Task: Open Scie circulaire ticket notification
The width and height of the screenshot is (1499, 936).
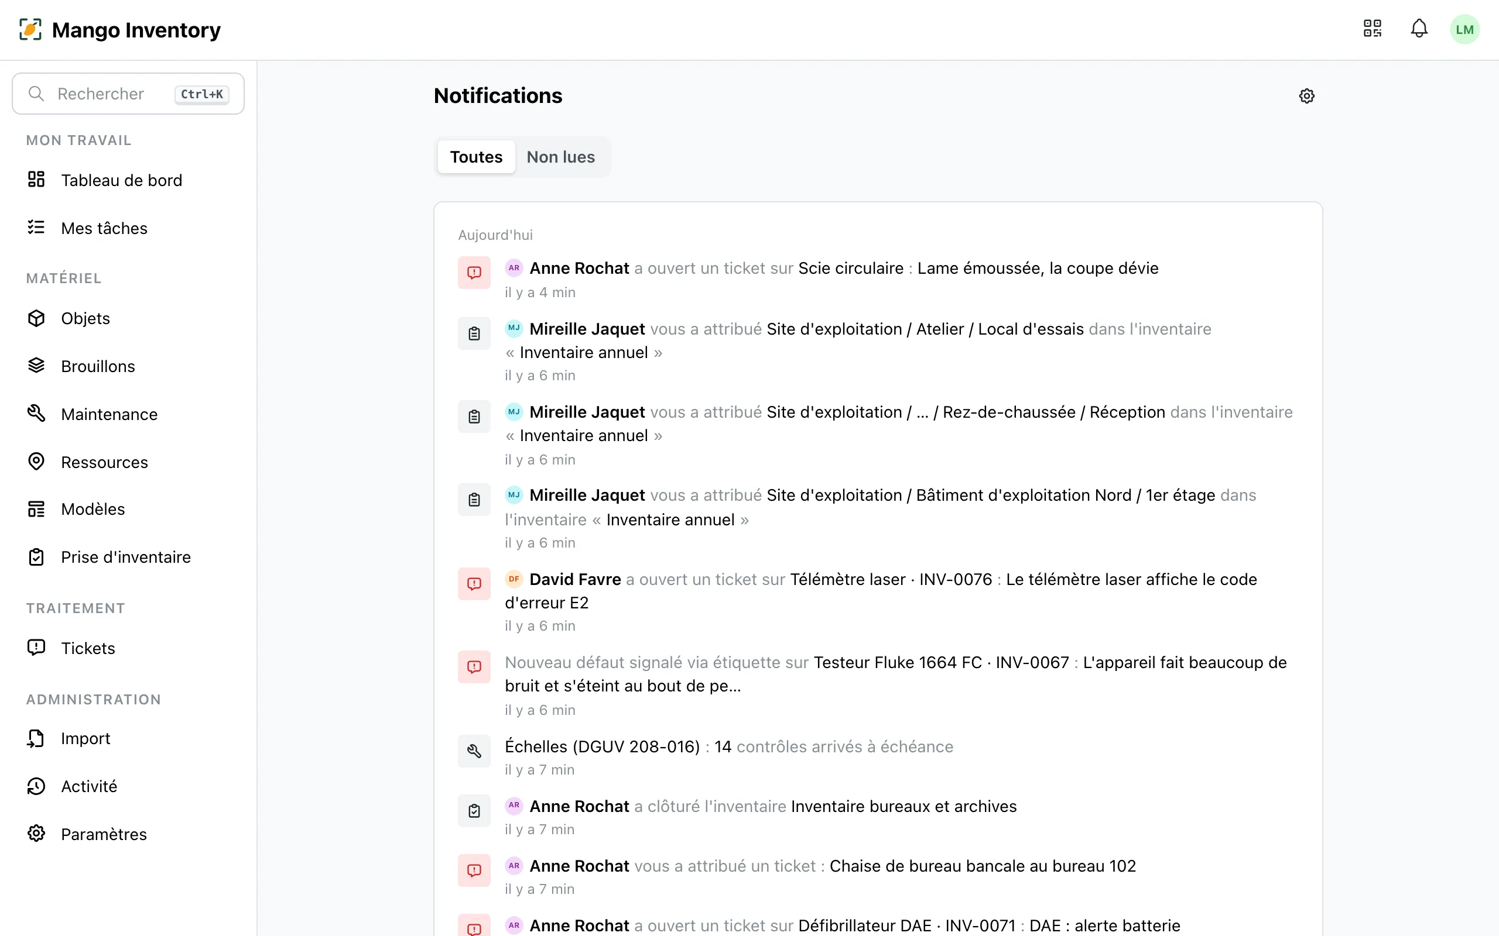Action: tap(878, 279)
